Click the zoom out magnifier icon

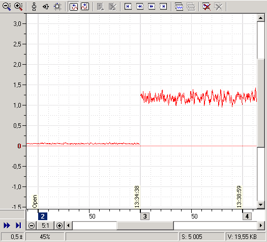[7, 7]
